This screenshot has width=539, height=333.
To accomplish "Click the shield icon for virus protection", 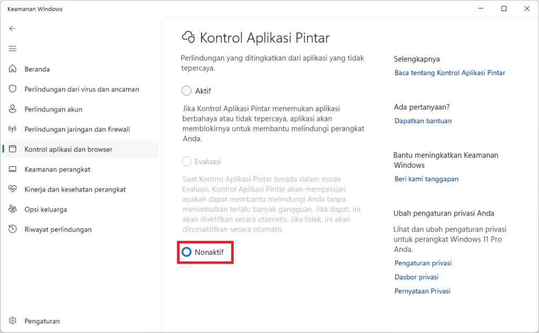I will coord(13,89).
